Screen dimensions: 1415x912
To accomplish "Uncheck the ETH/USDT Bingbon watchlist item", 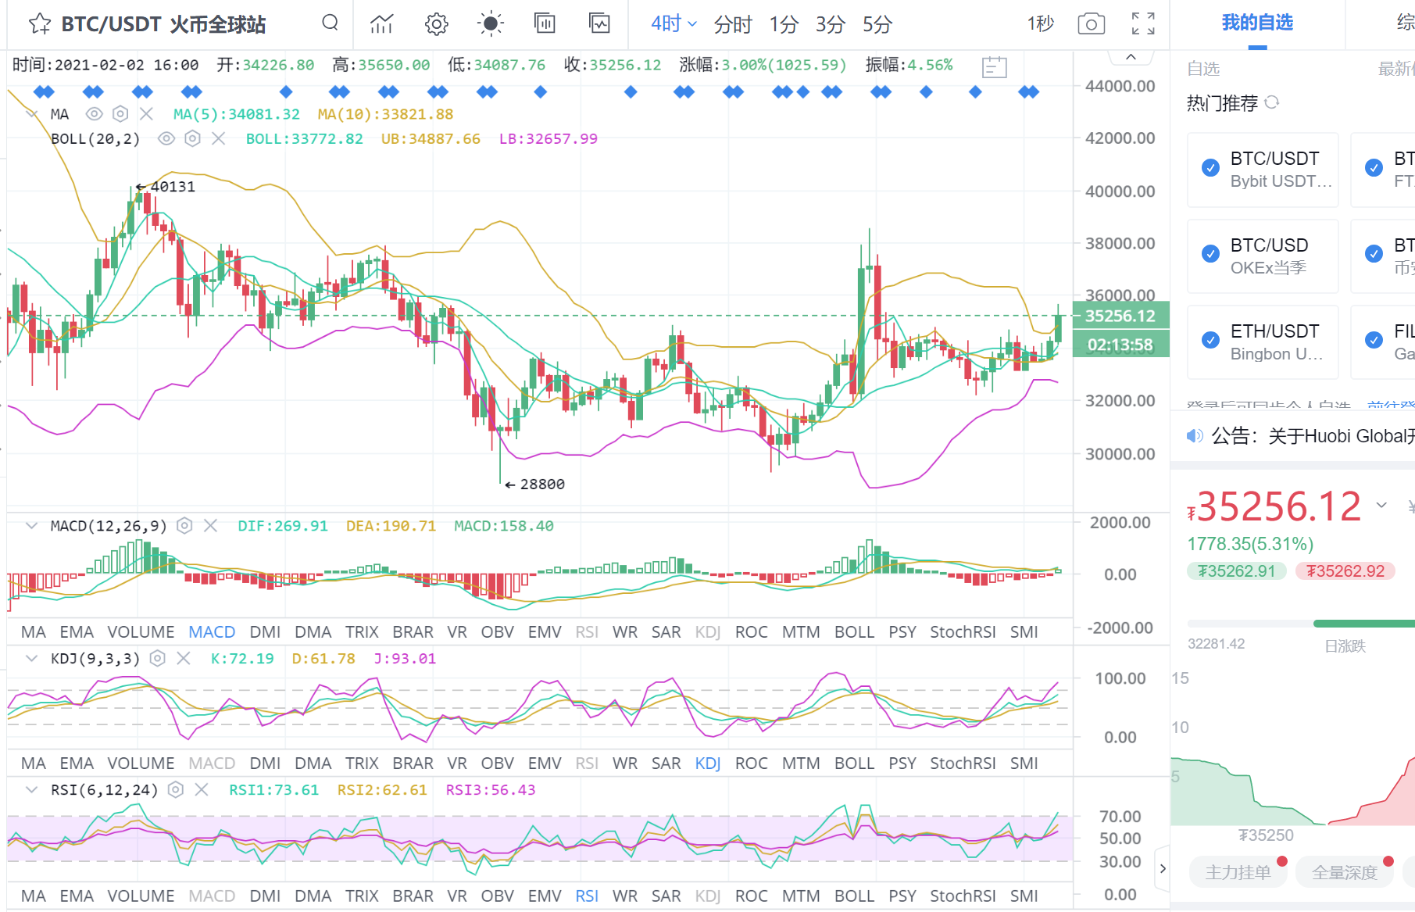I will click(1210, 340).
